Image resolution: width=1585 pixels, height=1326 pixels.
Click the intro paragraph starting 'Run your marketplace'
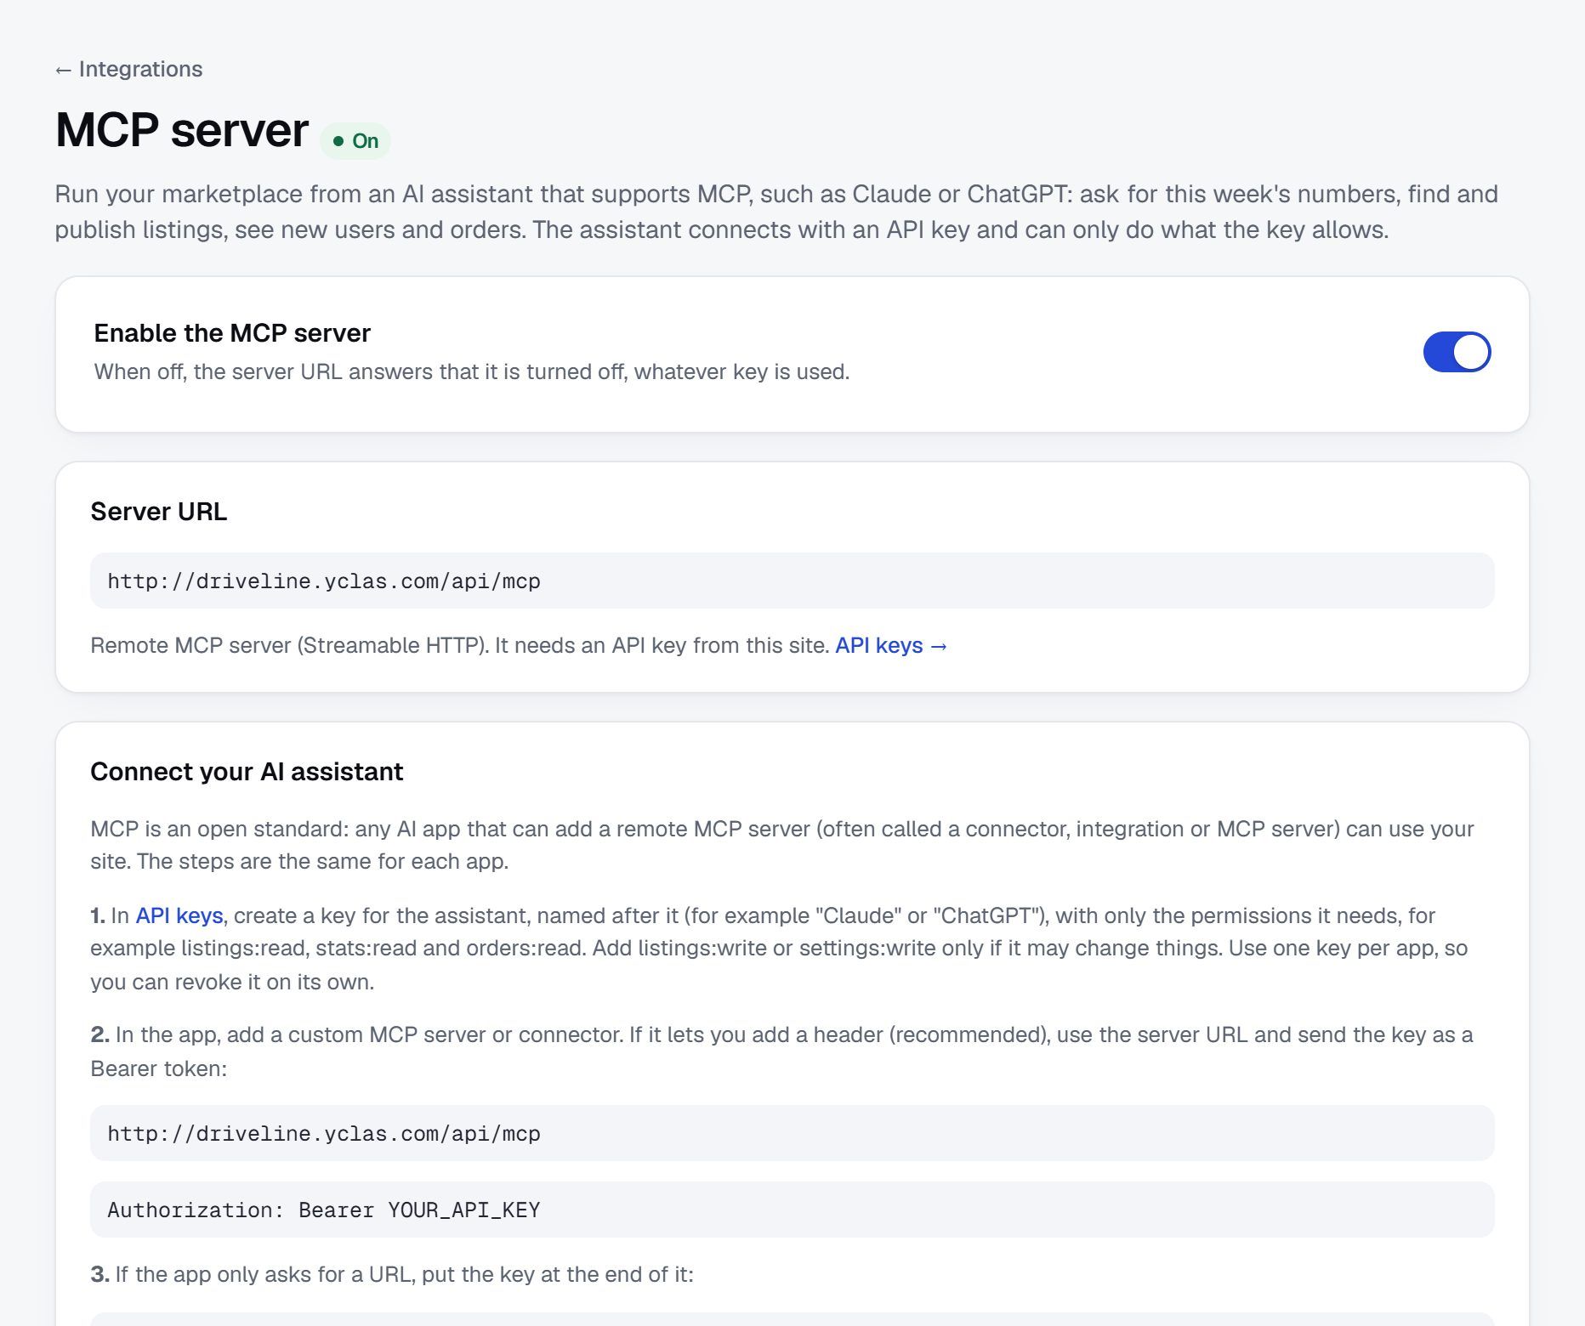(x=776, y=212)
